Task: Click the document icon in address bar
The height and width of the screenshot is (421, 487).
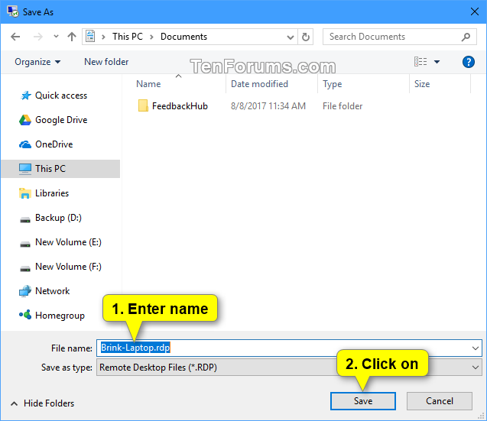Action: coord(90,37)
